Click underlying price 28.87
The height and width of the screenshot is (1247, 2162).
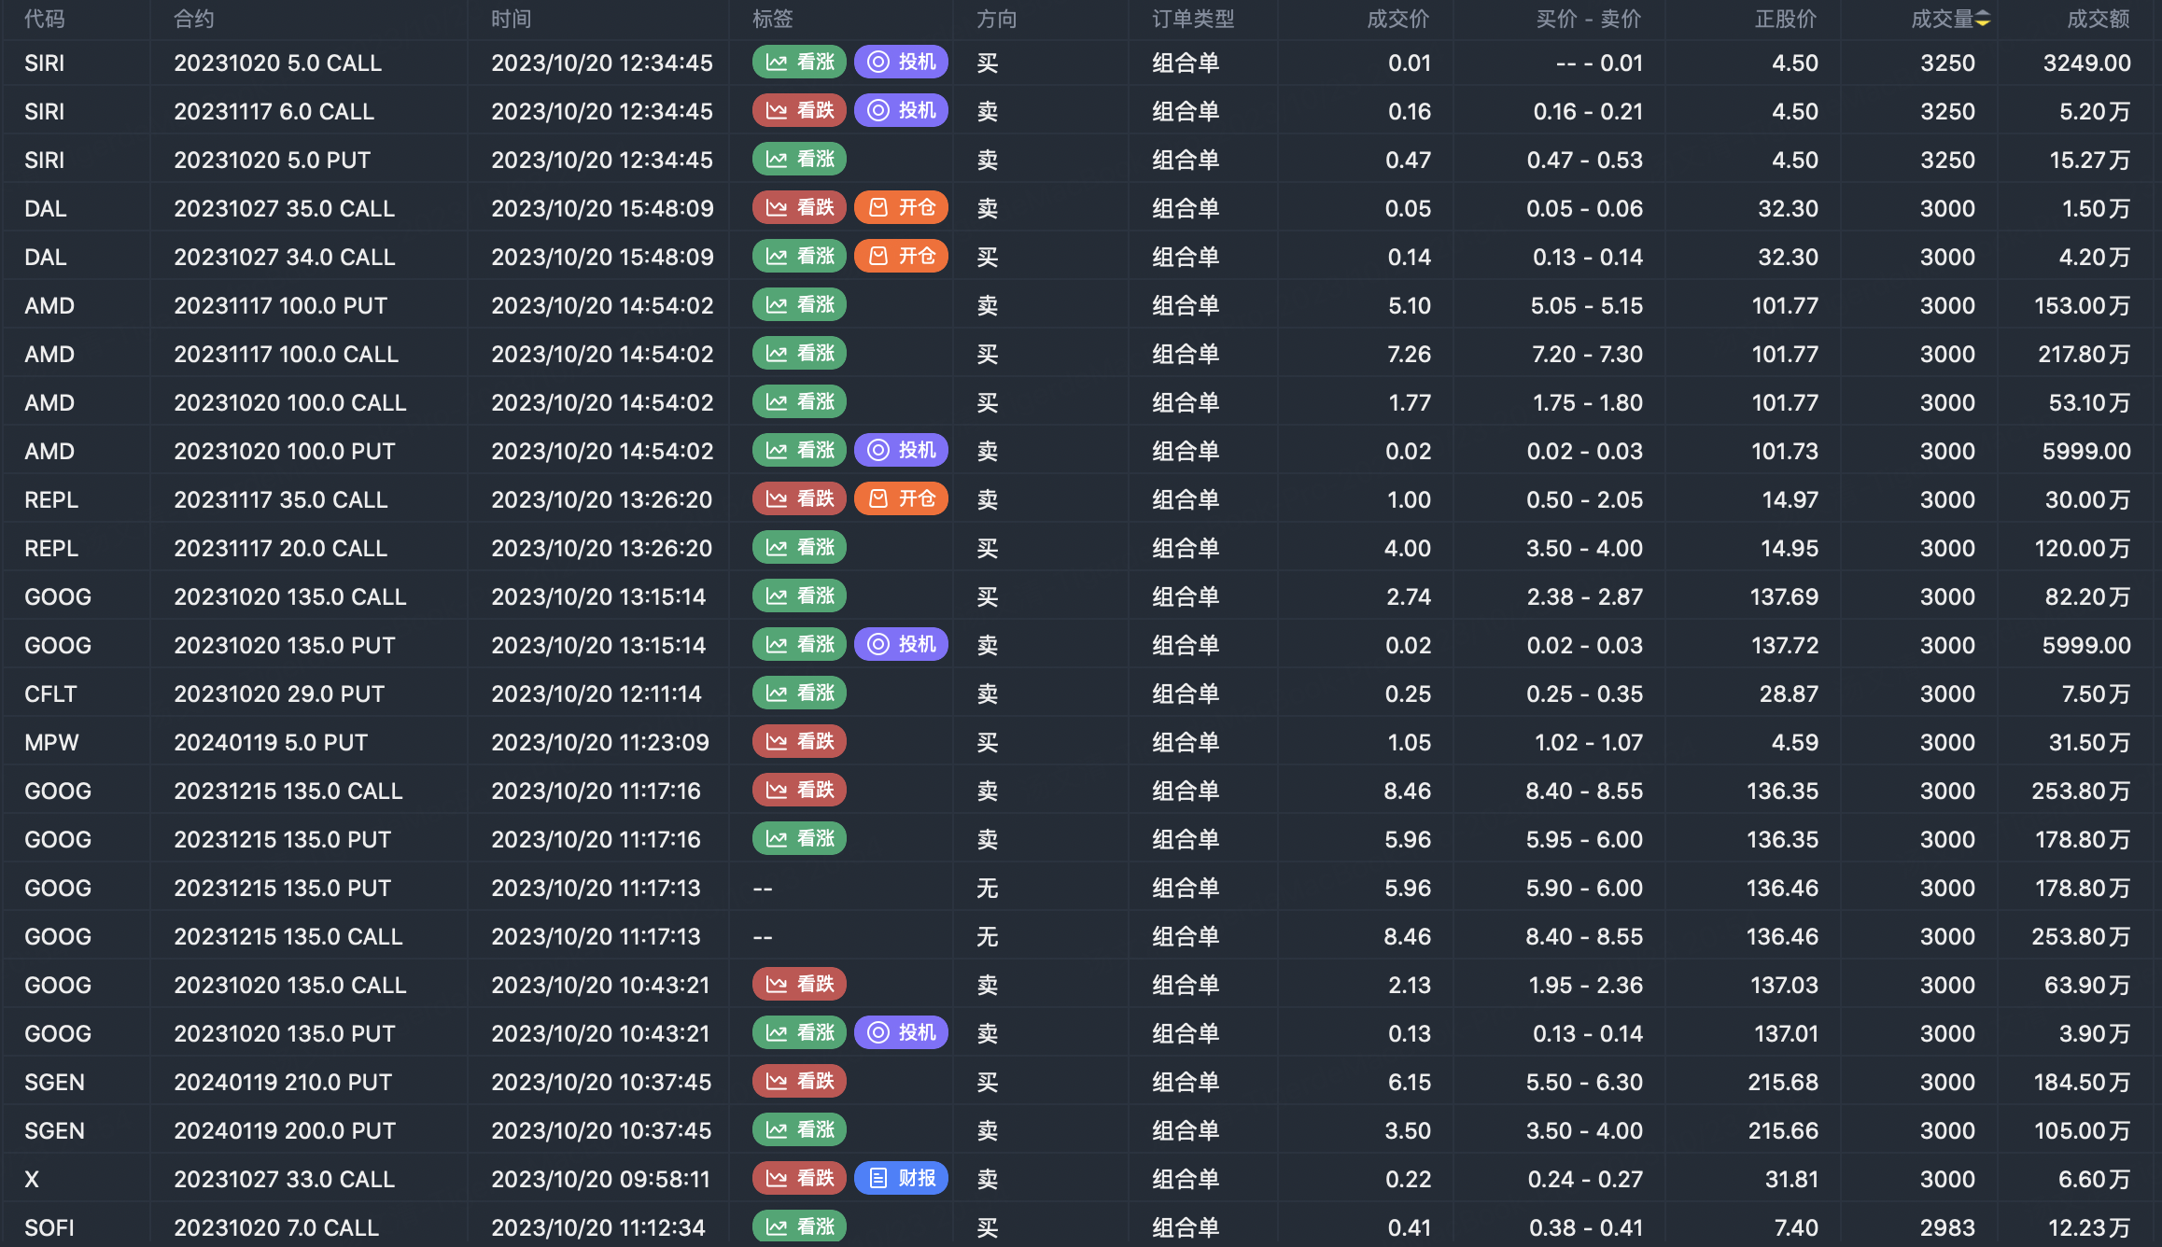pyautogui.click(x=1789, y=694)
